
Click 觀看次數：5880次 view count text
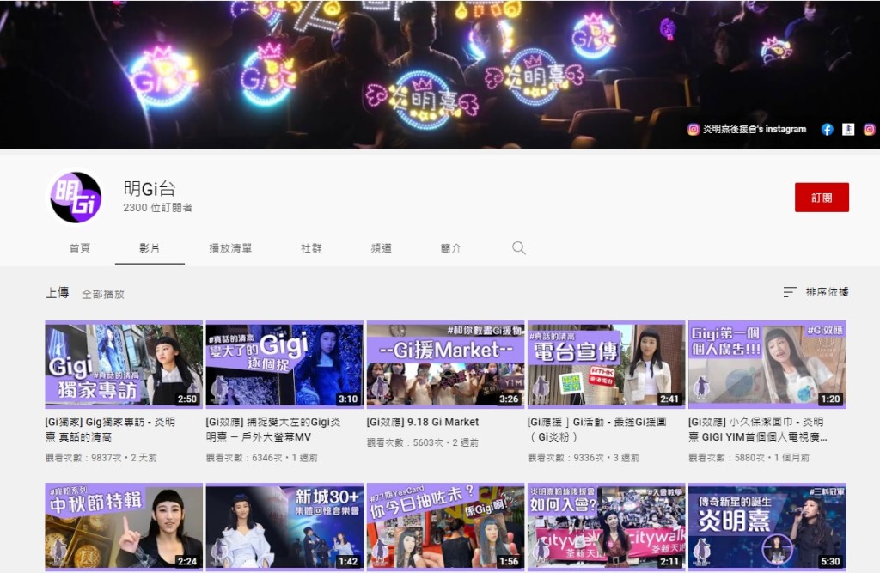[727, 458]
